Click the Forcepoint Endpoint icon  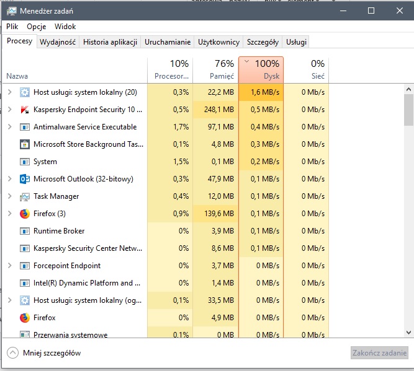tap(25, 266)
